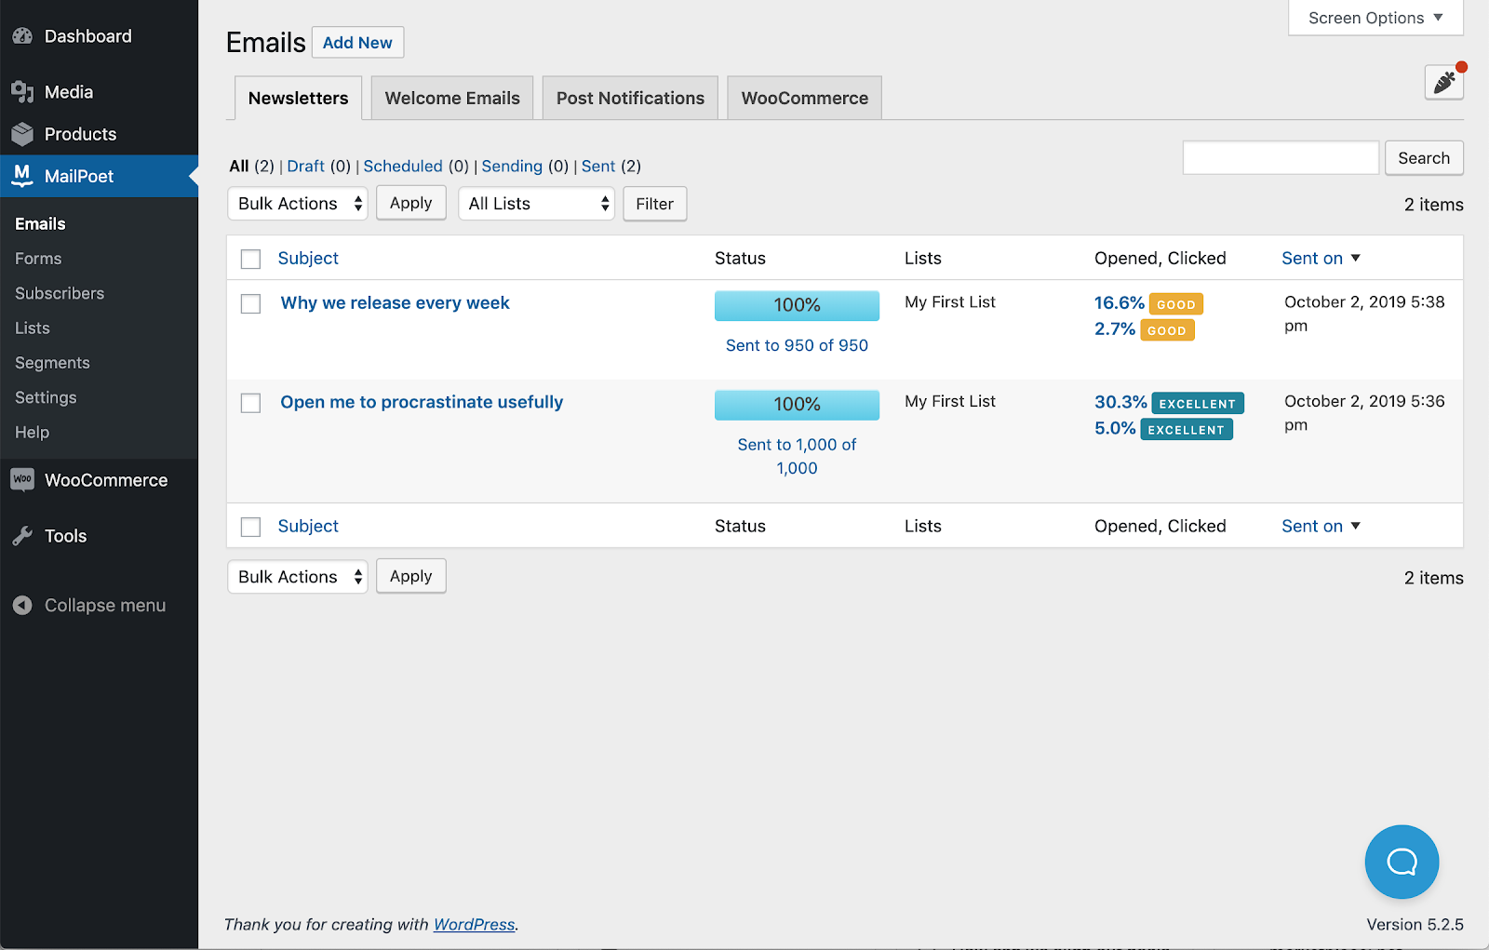Open the bottom Bulk Actions dropdown
1489x950 pixels.
(x=298, y=577)
